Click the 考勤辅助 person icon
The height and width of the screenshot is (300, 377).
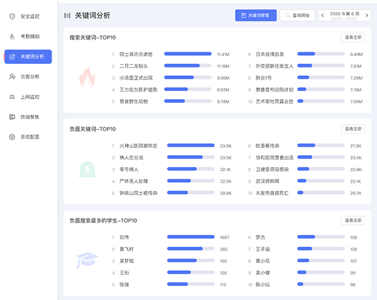12,36
